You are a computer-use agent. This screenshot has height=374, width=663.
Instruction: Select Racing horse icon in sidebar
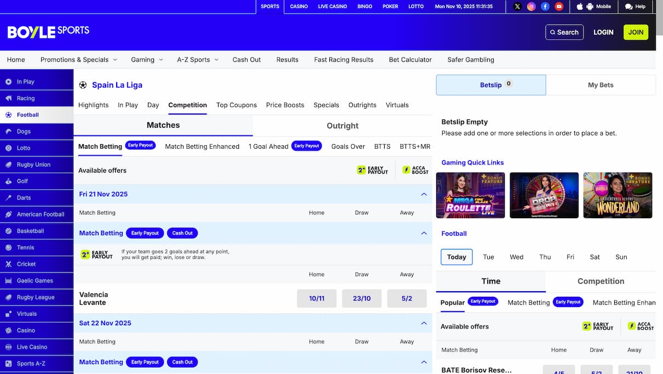pos(8,98)
